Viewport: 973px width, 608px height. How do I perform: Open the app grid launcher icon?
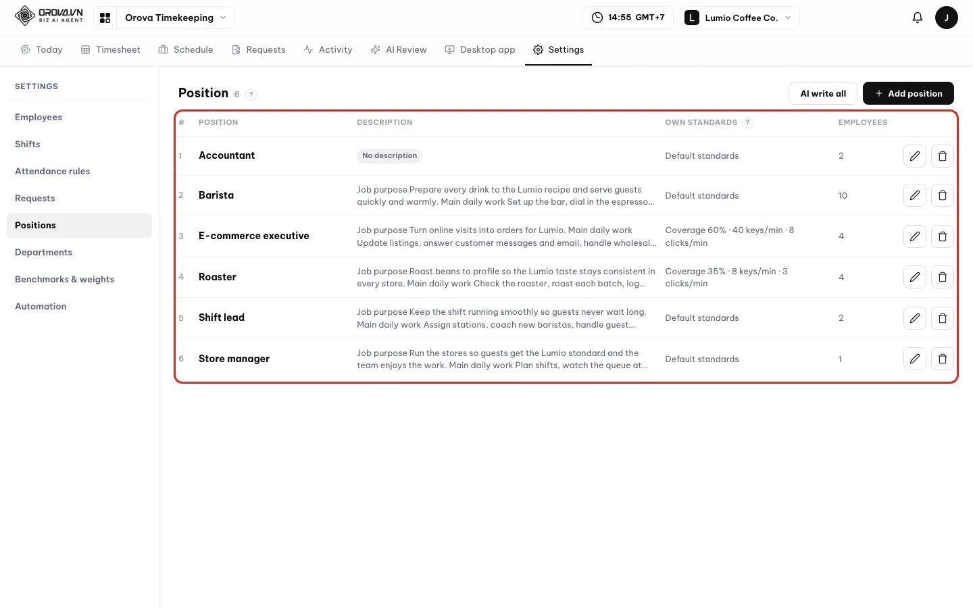point(105,18)
